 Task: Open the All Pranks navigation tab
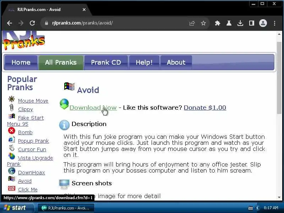pos(61,62)
